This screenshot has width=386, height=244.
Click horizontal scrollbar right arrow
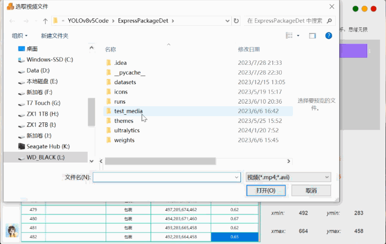pos(288,161)
